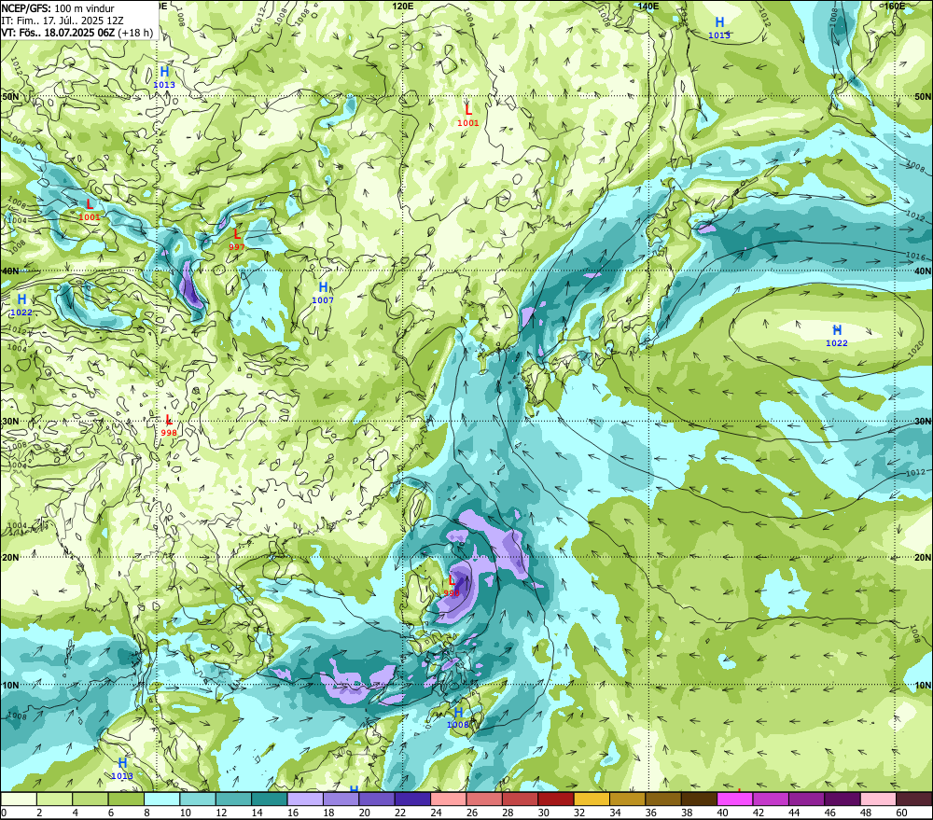This screenshot has width=933, height=820.
Task: Click the 10N latitude label on the left edge
Action: (10, 686)
